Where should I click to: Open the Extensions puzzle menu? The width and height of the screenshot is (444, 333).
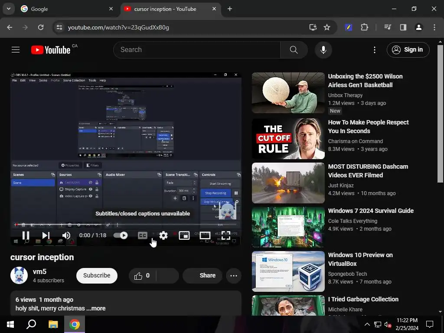click(x=364, y=27)
